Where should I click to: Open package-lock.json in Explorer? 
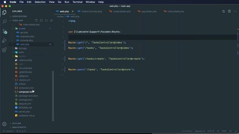coord(28,96)
